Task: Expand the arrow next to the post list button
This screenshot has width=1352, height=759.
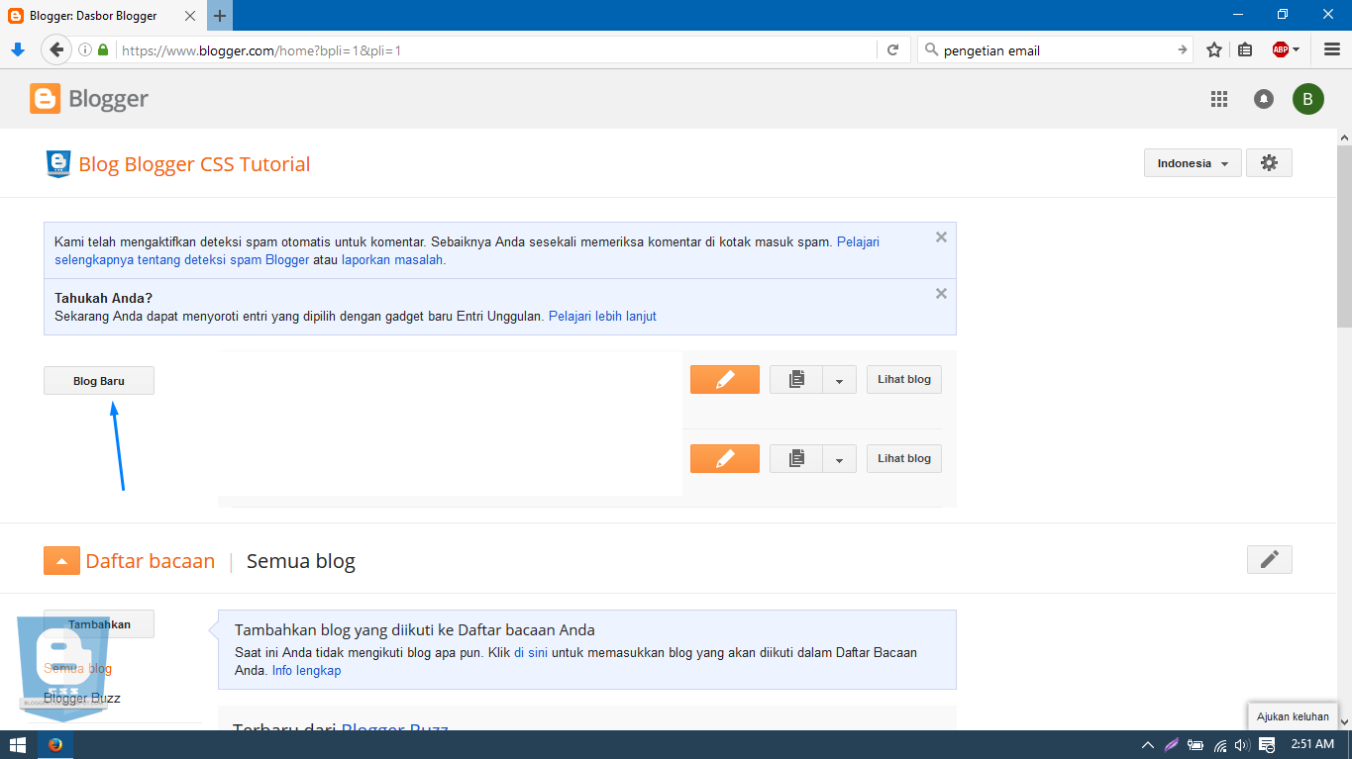Action: click(x=838, y=379)
